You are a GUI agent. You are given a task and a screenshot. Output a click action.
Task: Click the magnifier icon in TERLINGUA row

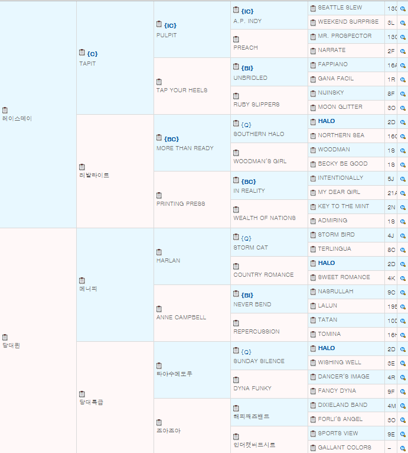click(x=403, y=250)
